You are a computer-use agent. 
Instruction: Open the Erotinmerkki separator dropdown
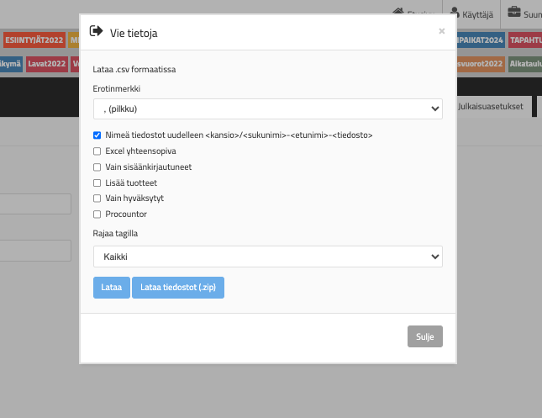(x=267, y=108)
